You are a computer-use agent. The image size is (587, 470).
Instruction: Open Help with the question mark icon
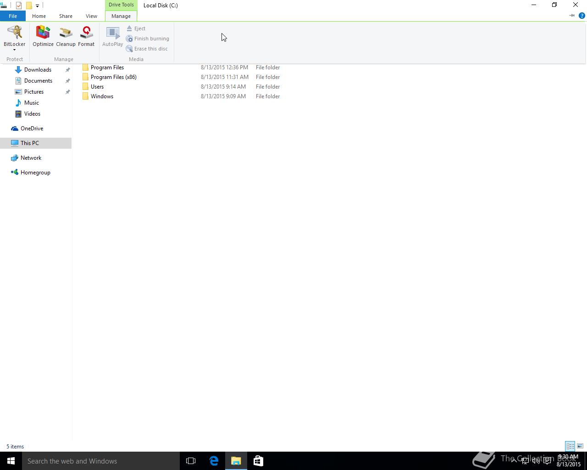[x=582, y=16]
